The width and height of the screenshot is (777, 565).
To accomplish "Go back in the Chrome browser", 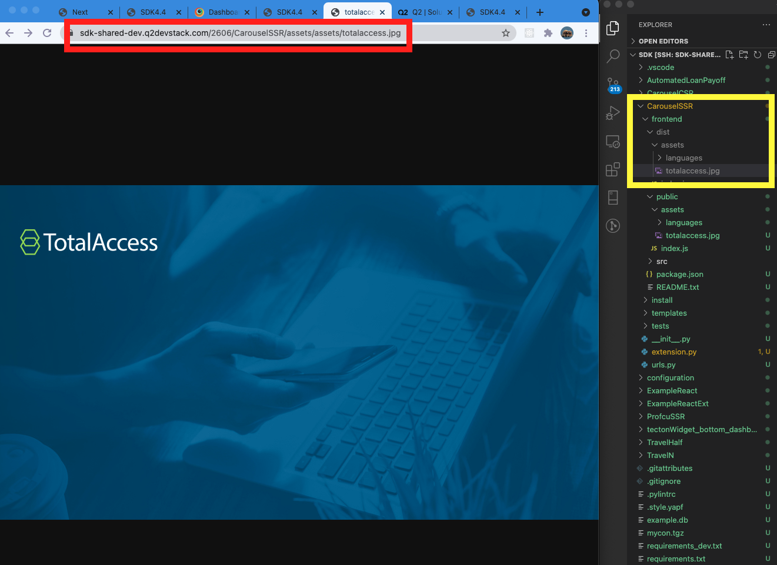I will [x=9, y=33].
